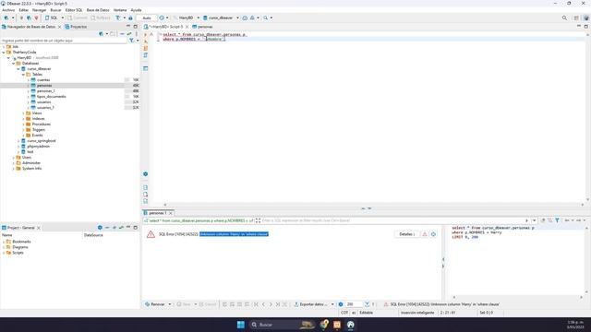Select Bookmarks in the Project panel
Image resolution: width=591 pixels, height=332 pixels.
click(21, 242)
